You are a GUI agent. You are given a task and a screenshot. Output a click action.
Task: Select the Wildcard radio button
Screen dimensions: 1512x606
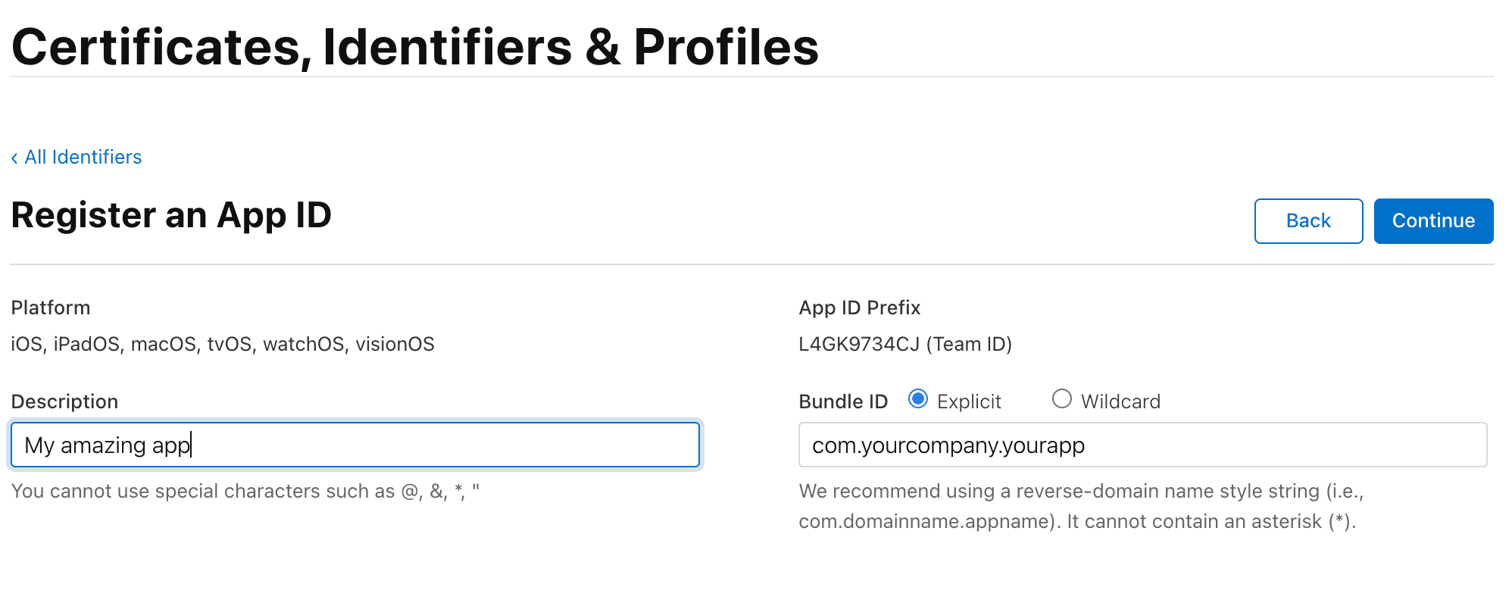click(1061, 399)
